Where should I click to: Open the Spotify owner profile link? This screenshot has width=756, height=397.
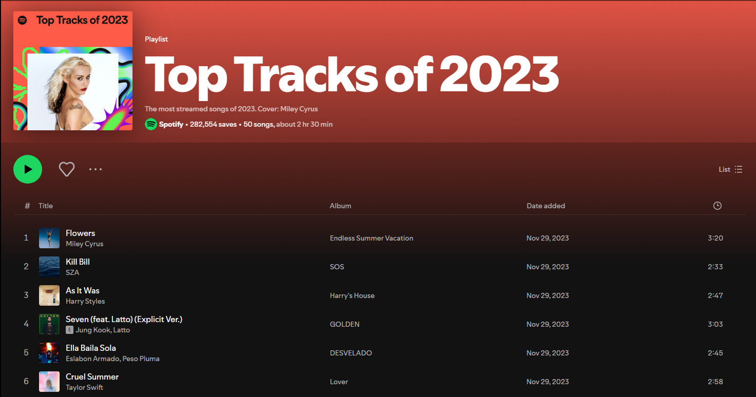click(x=171, y=124)
